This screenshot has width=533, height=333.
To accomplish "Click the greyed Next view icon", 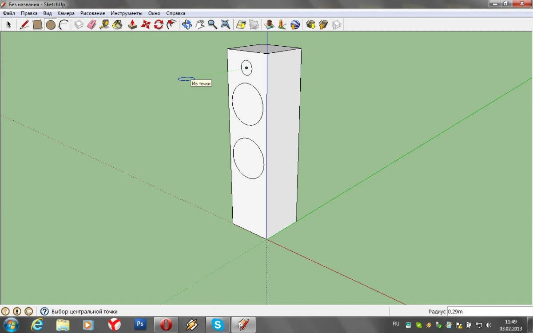I will [254, 24].
